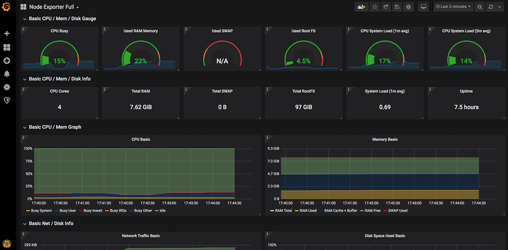508x250 pixels.
Task: Open the Alerting bell icon in sidebar
Action: pos(7,74)
